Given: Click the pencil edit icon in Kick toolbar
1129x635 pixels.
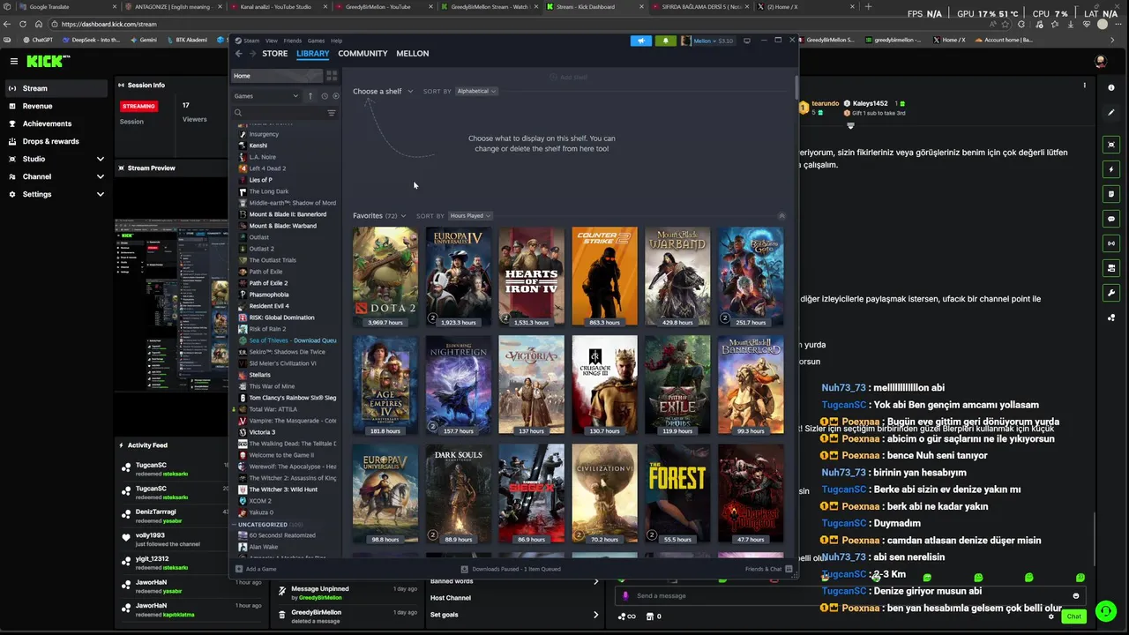Looking at the screenshot, I should [x=1111, y=112].
